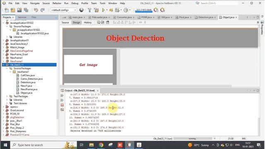Toggle the Design view button
The width and height of the screenshot is (265, 149).
click(x=76, y=22)
